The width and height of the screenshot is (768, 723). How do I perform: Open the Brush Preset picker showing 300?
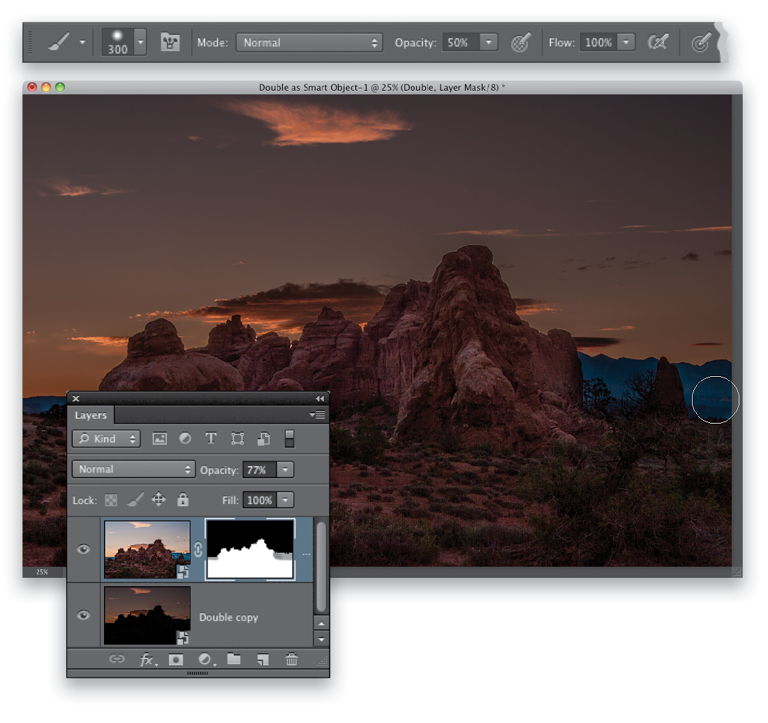tap(124, 42)
